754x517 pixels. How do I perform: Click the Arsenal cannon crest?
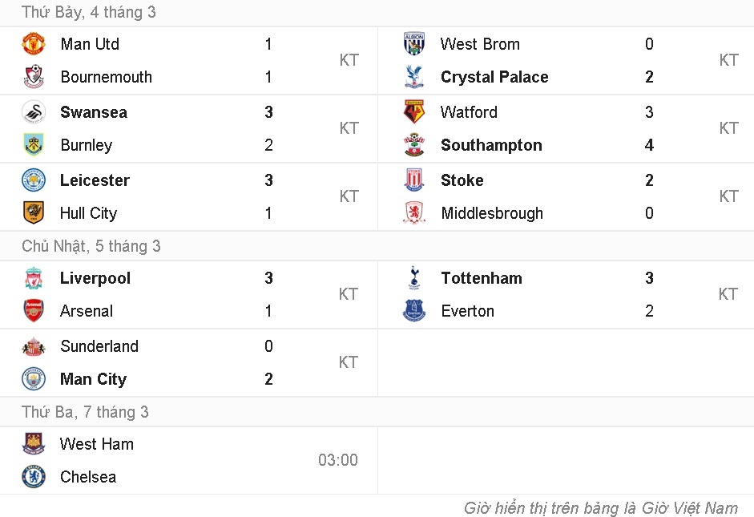[x=33, y=311]
